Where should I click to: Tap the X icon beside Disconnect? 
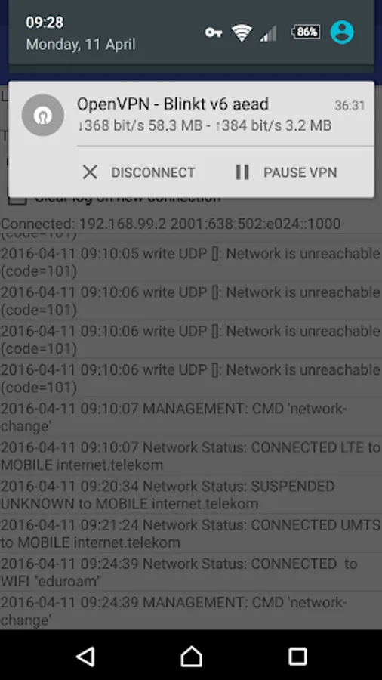point(90,172)
